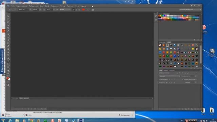Select the Dodge tool
This screenshot has height=122, width=217.
click(8, 55)
